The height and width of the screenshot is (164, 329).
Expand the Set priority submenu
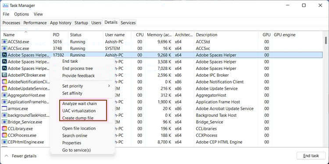pyautogui.click(x=83, y=86)
